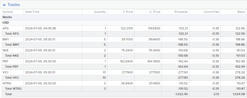
Task: Collapse the Trades section chevron
Action: (x=4, y=5)
